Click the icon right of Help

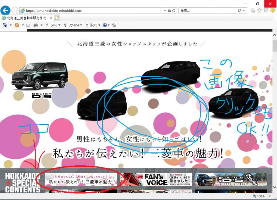click(x=114, y=25)
